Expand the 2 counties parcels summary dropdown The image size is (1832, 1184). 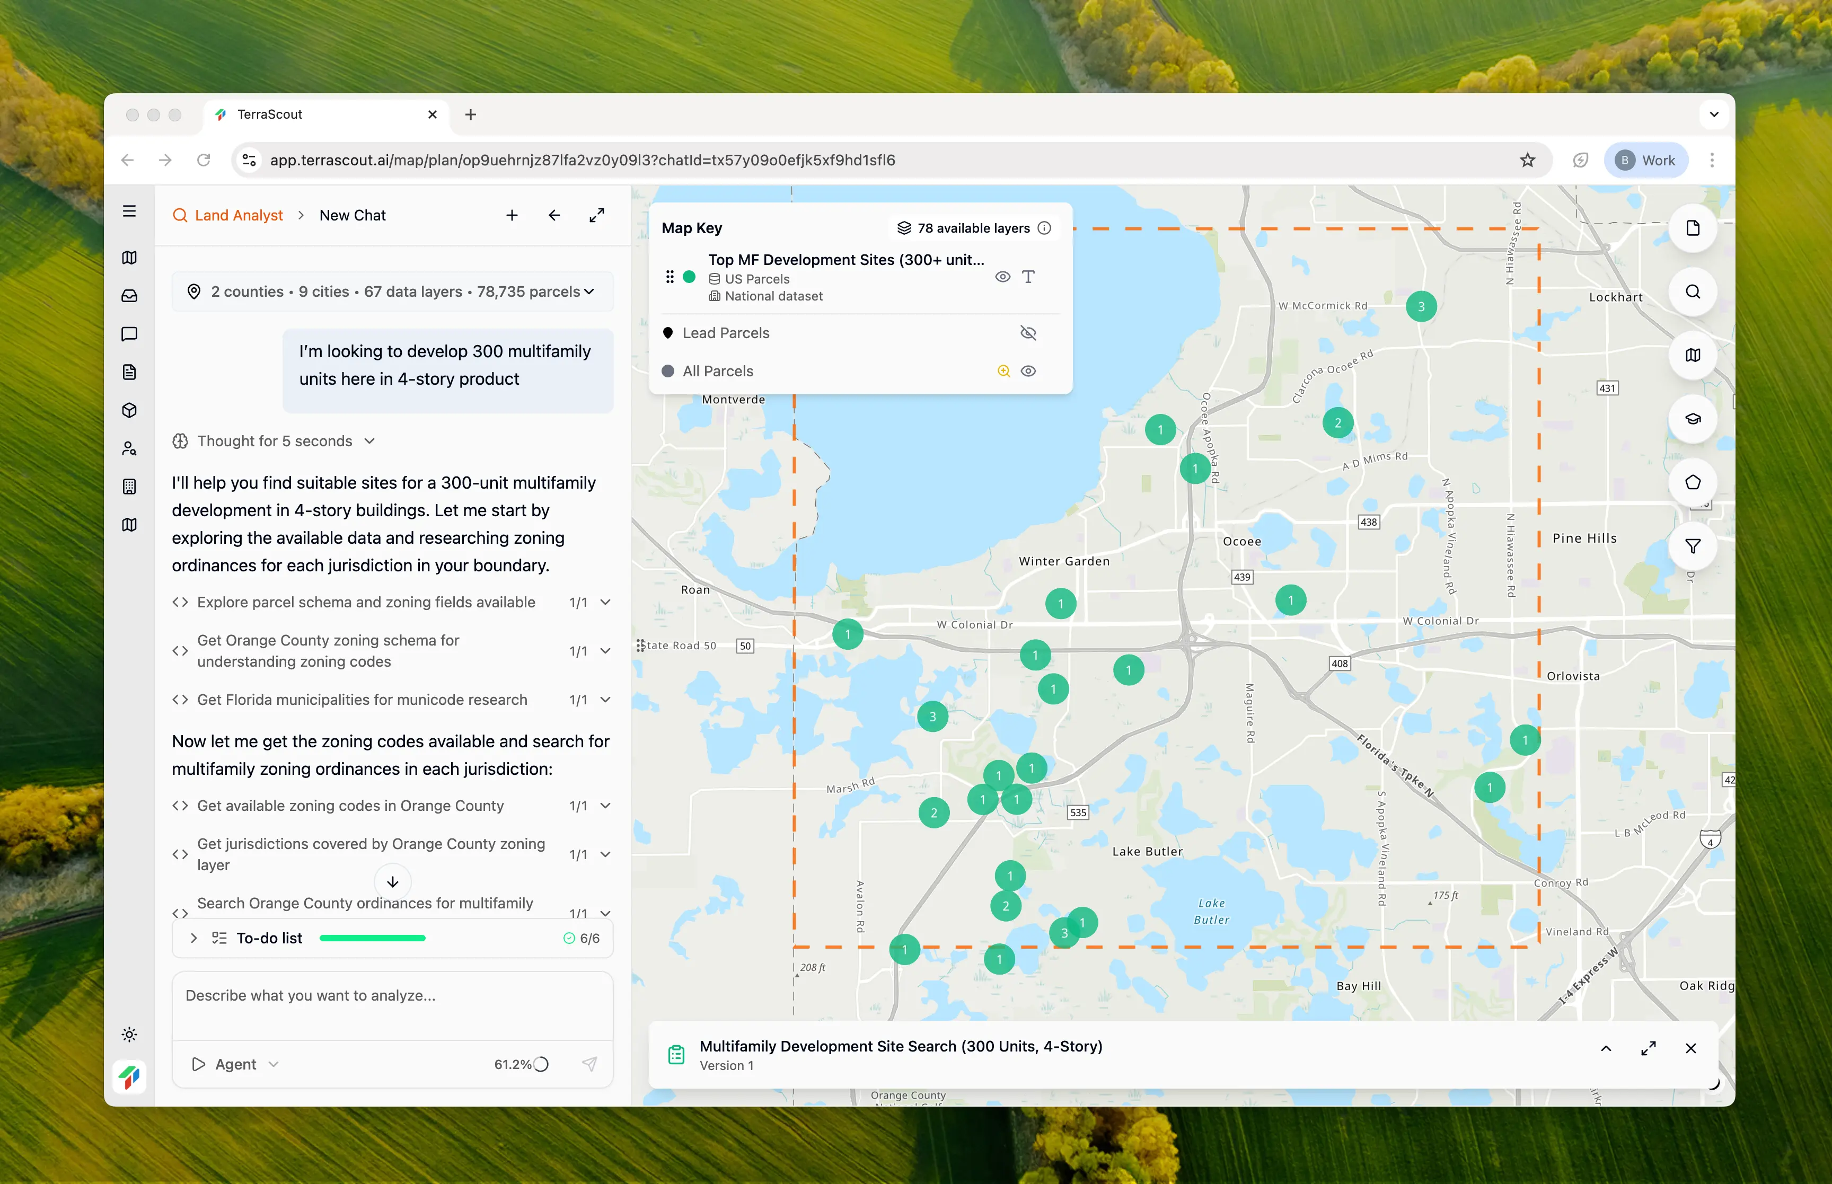click(x=392, y=291)
